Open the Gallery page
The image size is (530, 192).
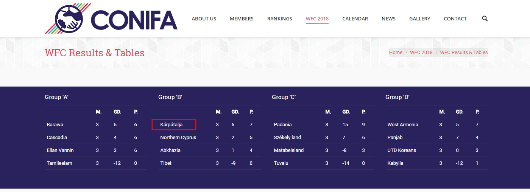[x=419, y=19]
